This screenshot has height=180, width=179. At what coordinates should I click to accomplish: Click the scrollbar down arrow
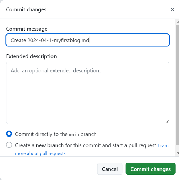(x=178, y=153)
